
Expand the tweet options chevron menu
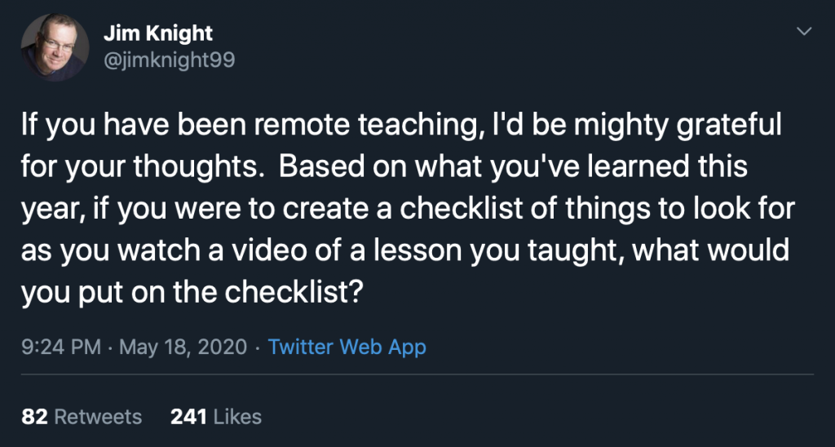[x=804, y=32]
